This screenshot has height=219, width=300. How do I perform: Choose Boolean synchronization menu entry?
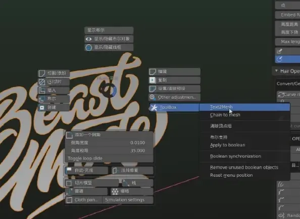245,156
